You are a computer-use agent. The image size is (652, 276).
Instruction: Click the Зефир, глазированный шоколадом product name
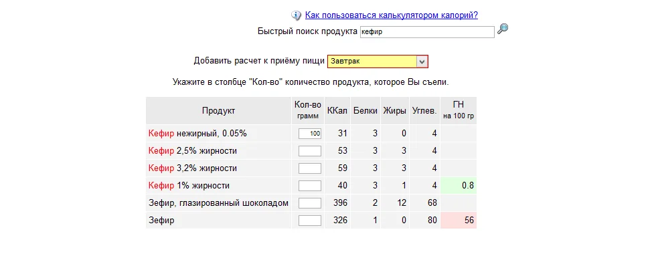(218, 203)
